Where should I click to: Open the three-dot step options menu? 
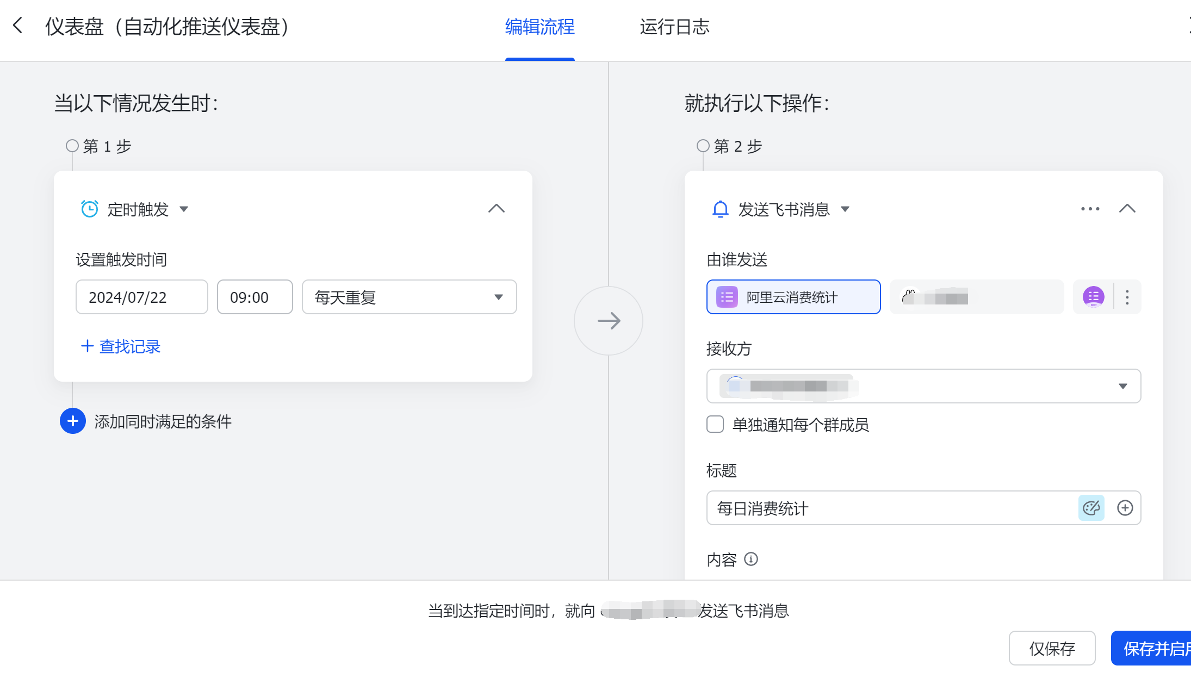tap(1090, 209)
